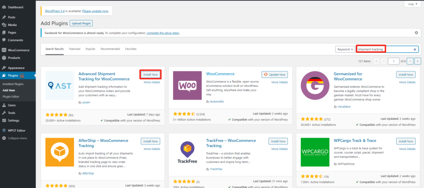The width and height of the screenshot is (424, 188).
Task: Click the TrackFree logo thumbnail
Action: 187,152
